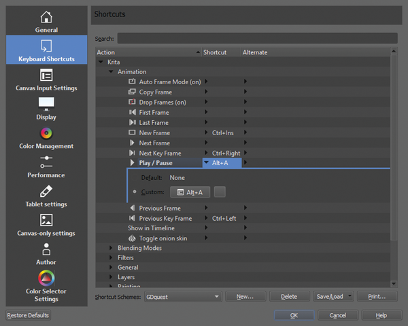Image resolution: width=408 pixels, height=326 pixels.
Task: Click the Alt+A custom shortcut button
Action: tap(190, 192)
